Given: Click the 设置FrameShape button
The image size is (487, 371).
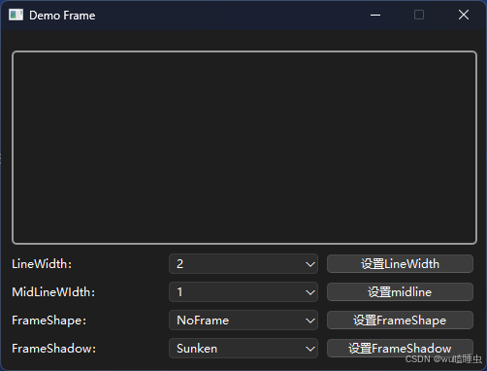Looking at the screenshot, I should (400, 320).
